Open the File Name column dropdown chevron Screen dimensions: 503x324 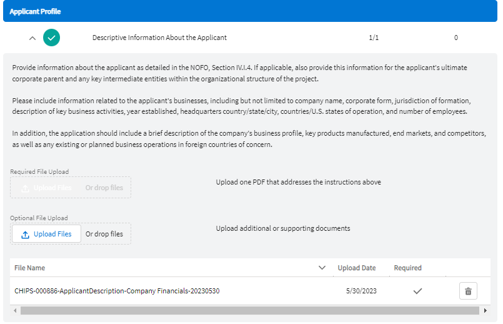(322, 268)
